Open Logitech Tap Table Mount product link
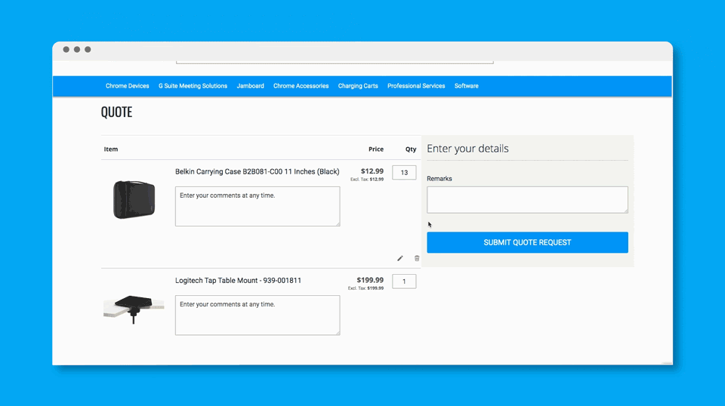 pos(238,281)
